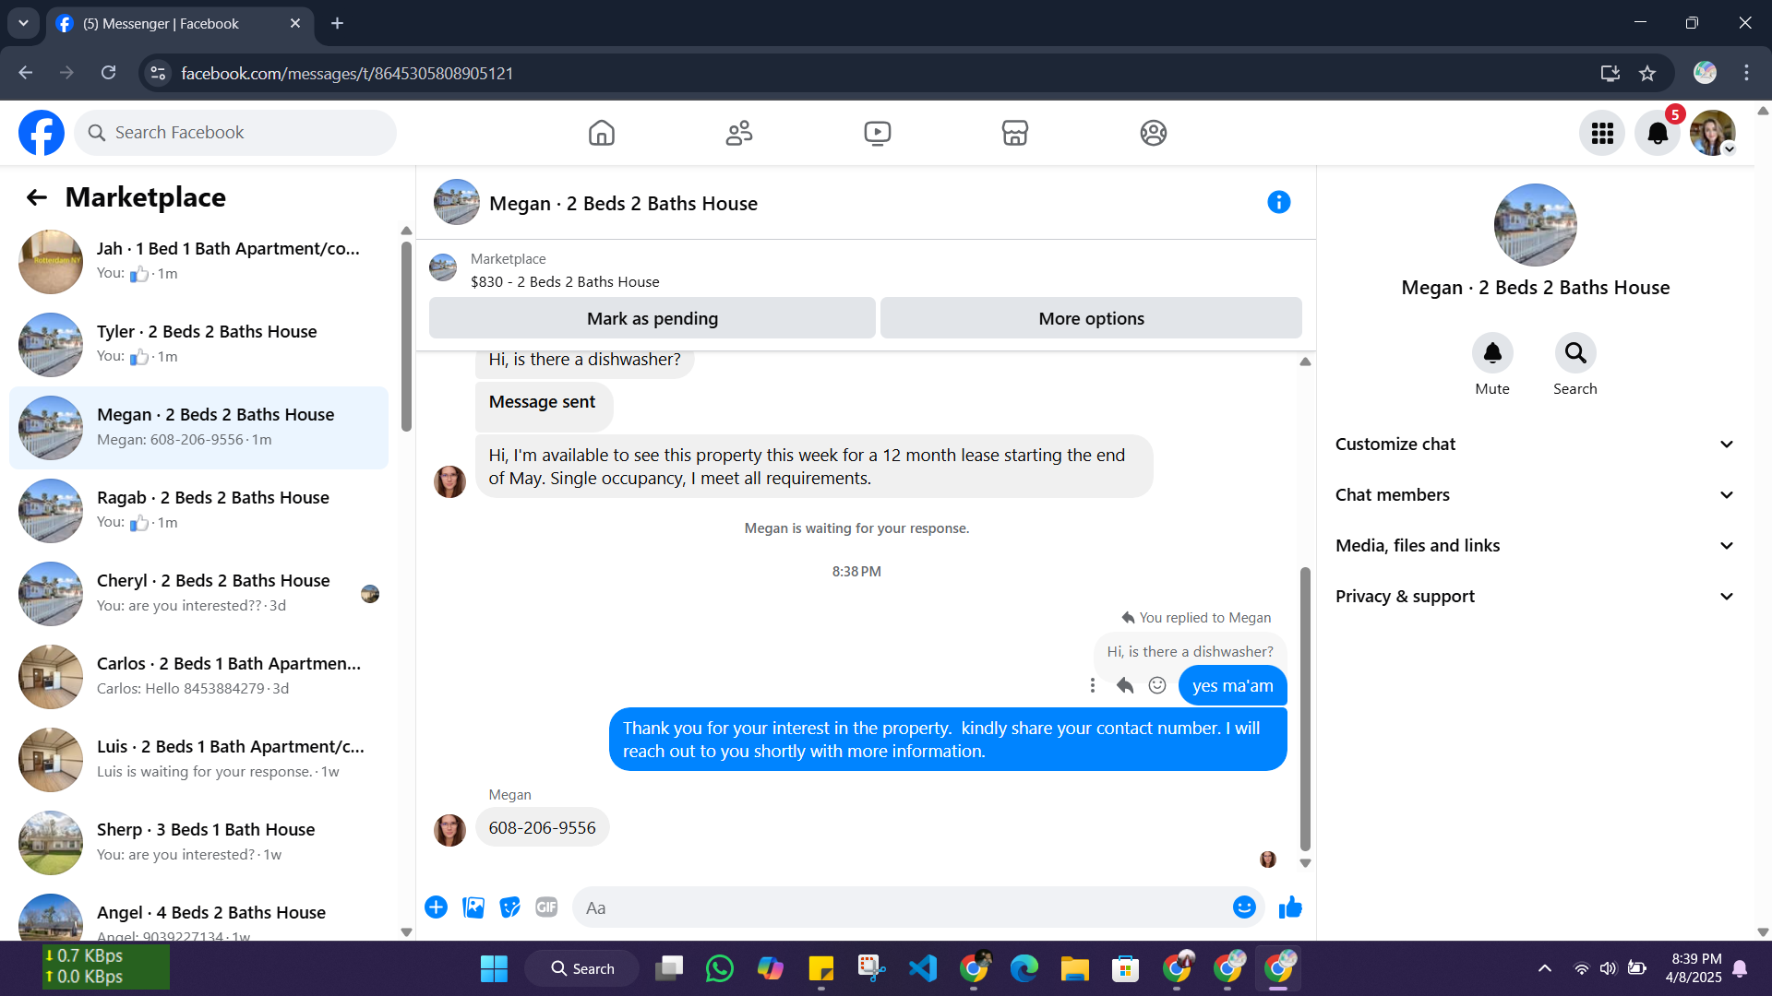
Task: Open the Facebook apps grid menu
Action: pyautogui.click(x=1602, y=133)
